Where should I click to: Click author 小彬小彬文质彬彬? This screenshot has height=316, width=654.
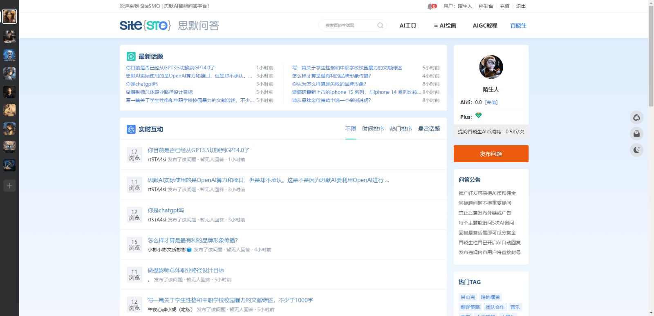click(167, 250)
